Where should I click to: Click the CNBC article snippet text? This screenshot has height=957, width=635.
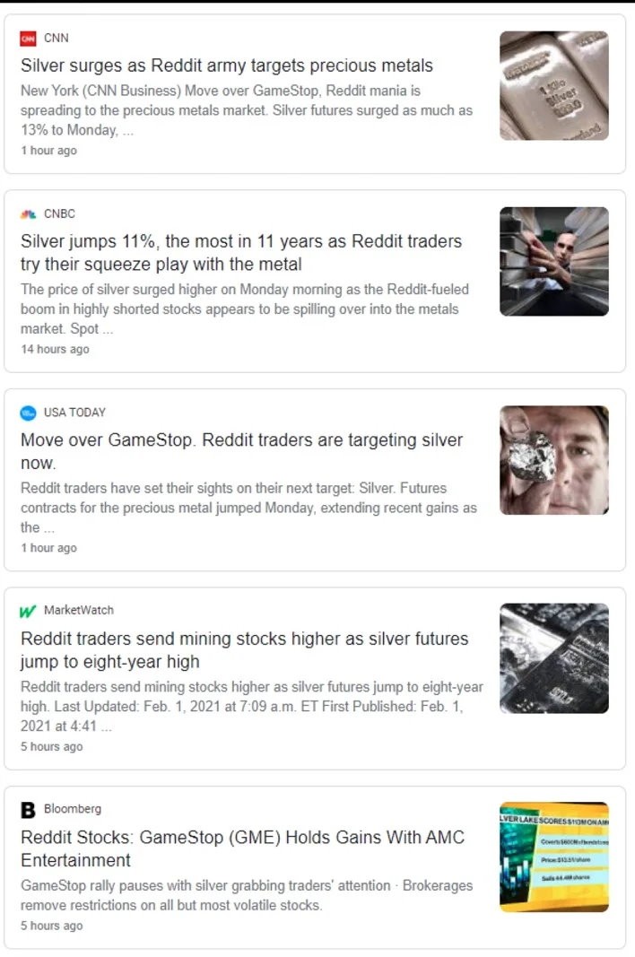click(x=245, y=309)
